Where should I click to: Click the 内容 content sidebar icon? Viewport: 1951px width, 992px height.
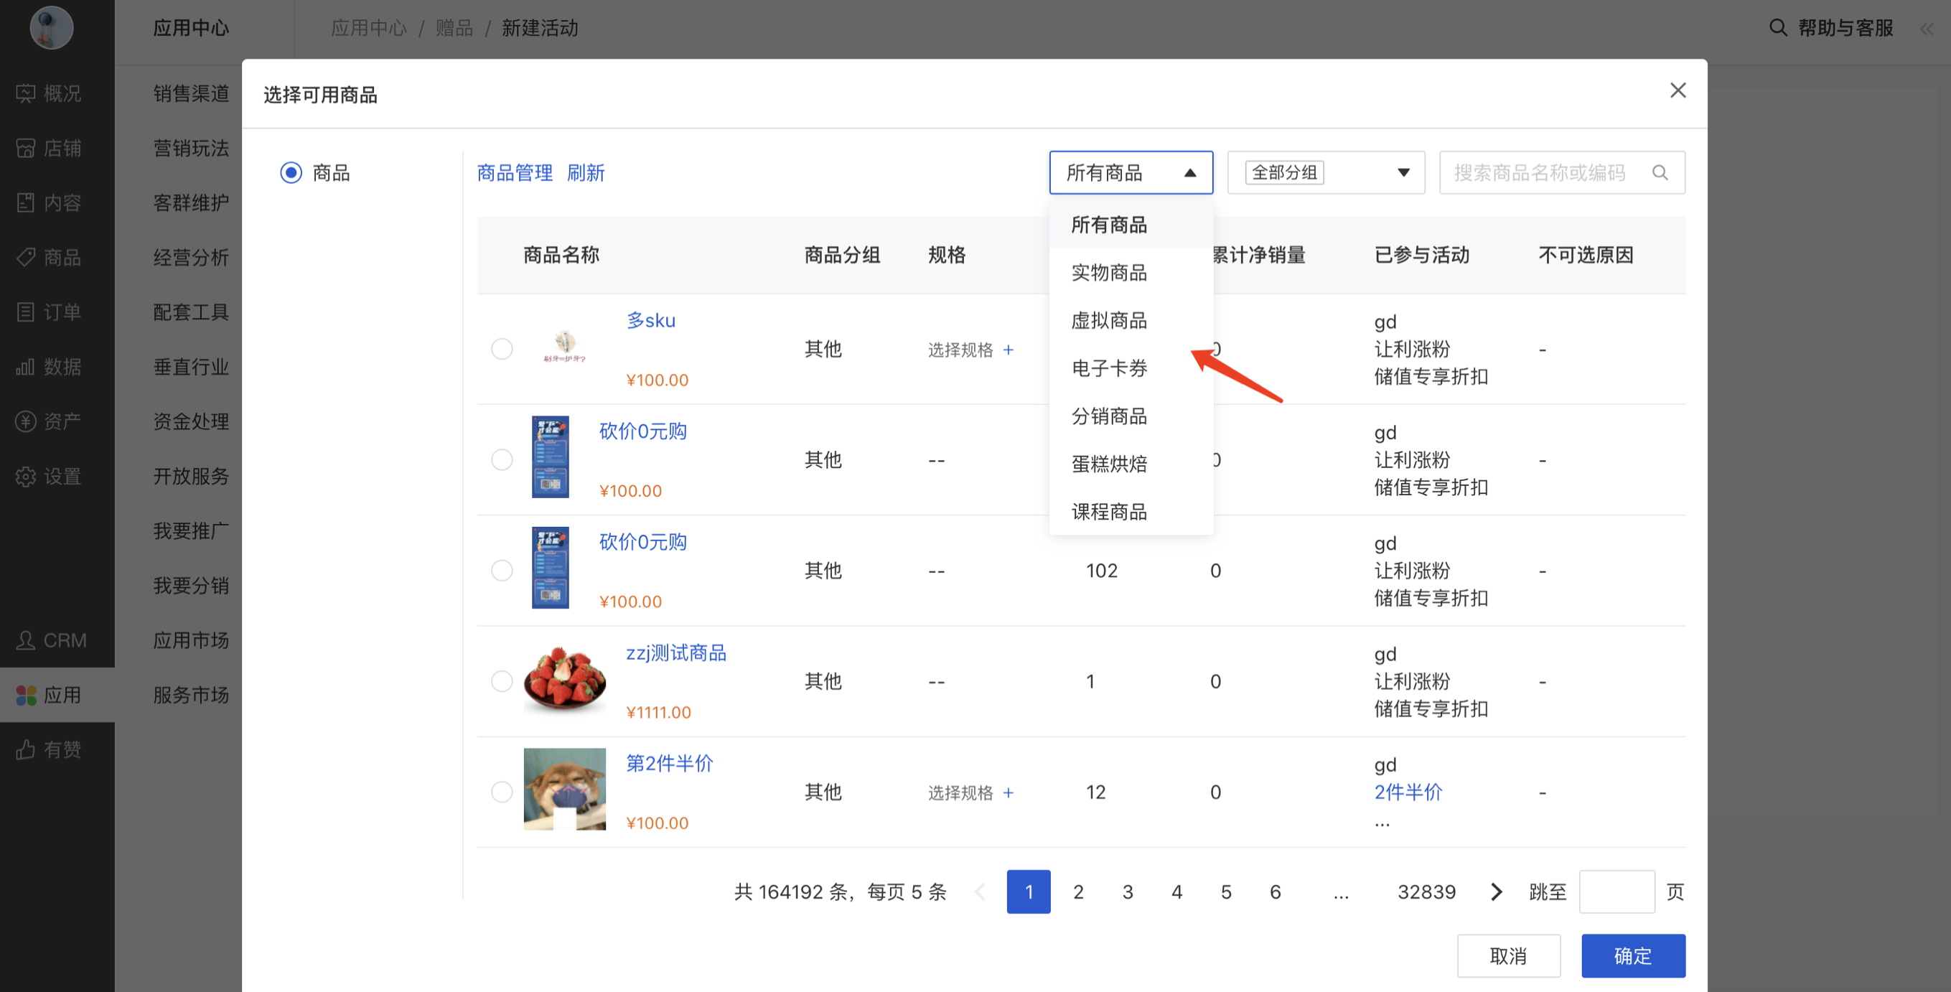[x=26, y=202]
